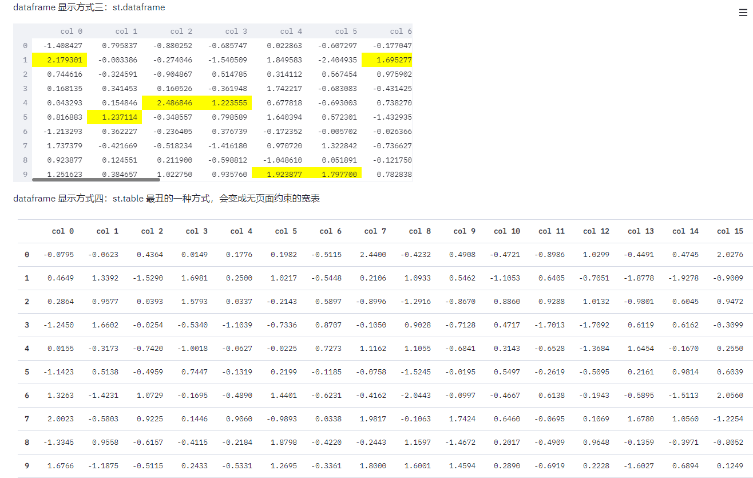Click col 10 header in st.table
Screen dimensions: 753x478
[506, 231]
